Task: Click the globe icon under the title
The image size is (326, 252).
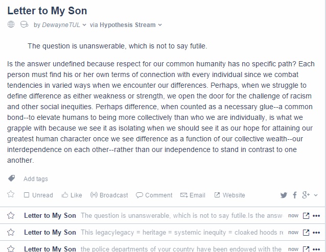Action: pyautogui.click(x=11, y=24)
